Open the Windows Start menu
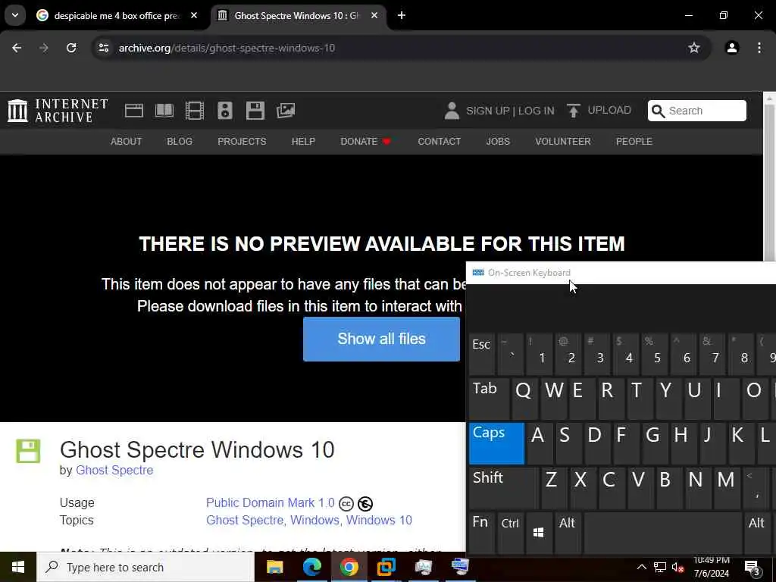 pos(18,567)
